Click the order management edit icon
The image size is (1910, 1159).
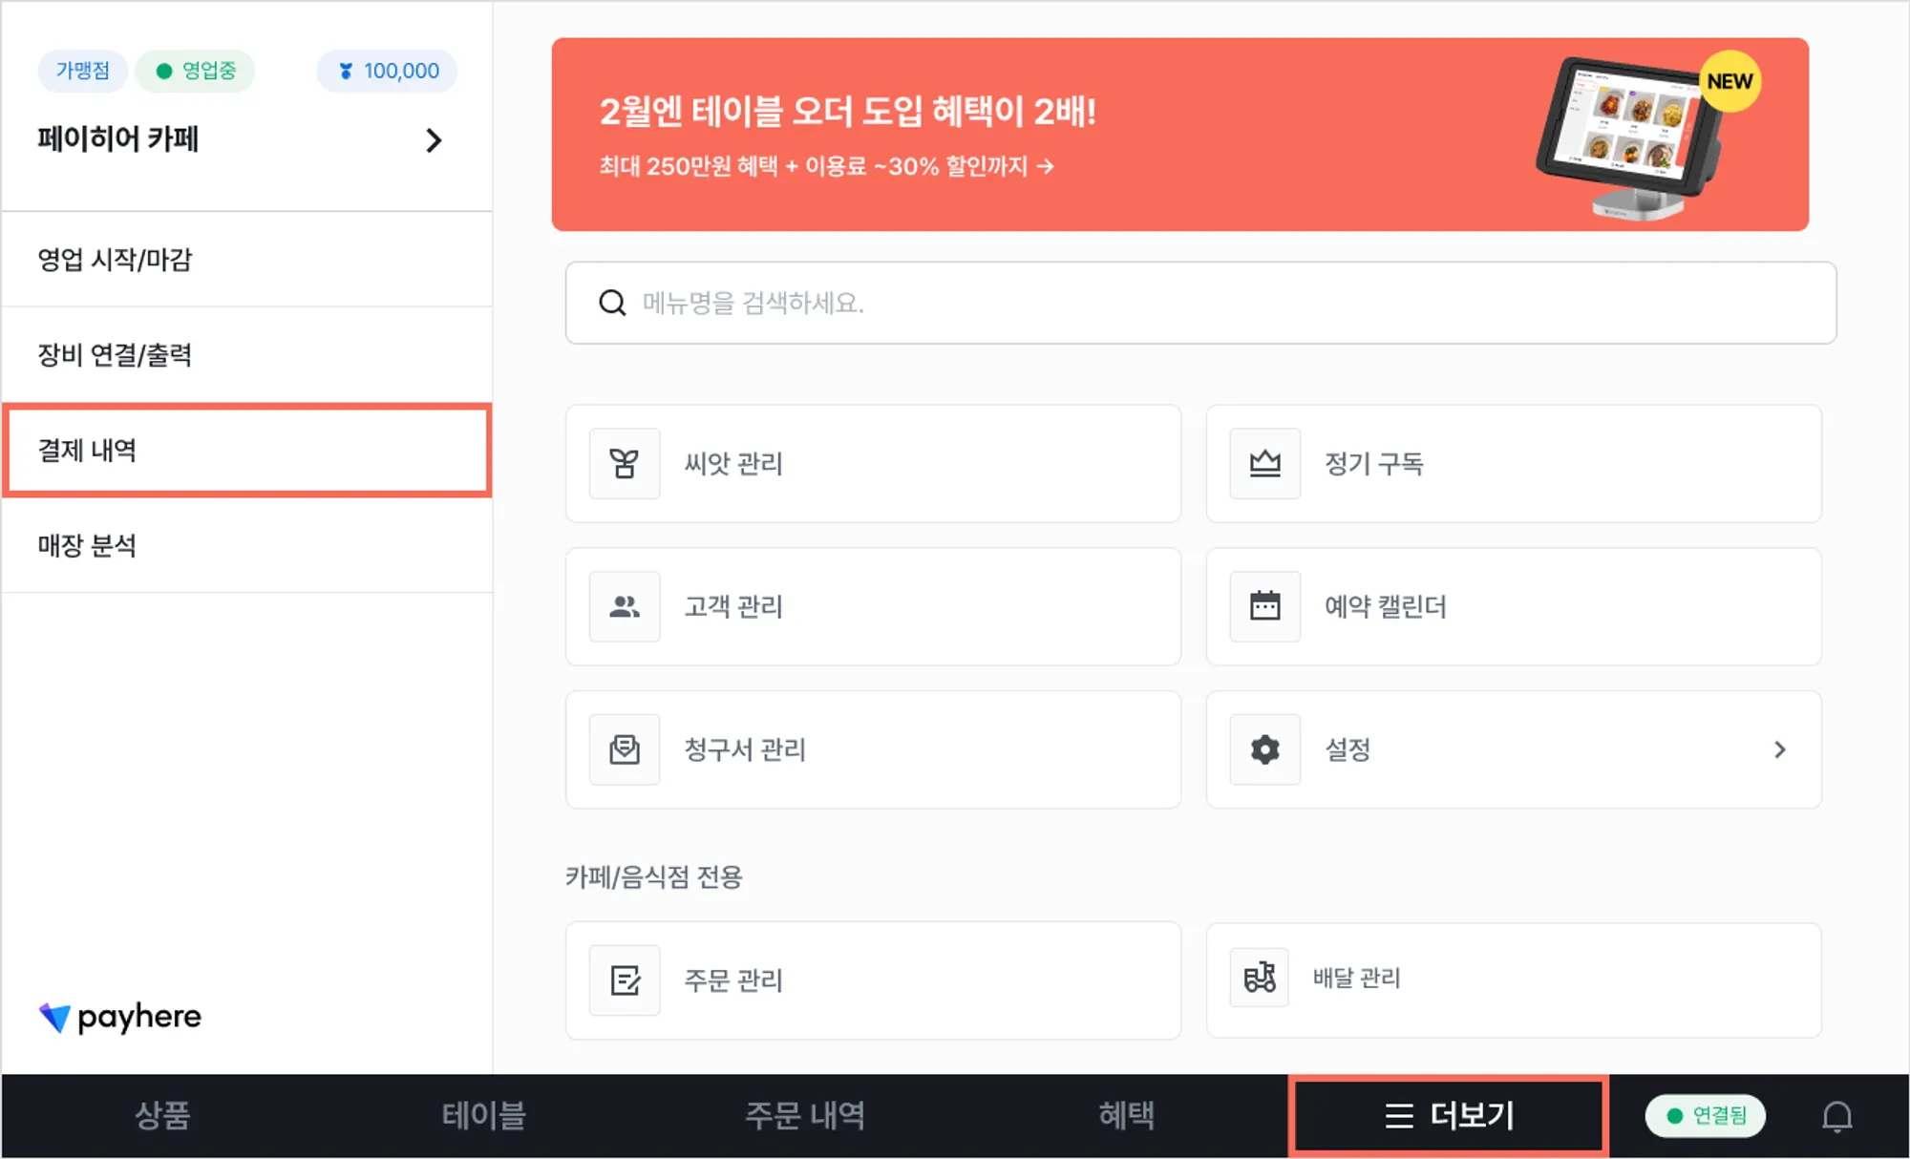point(625,980)
